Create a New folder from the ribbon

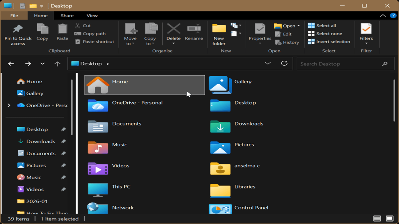click(x=219, y=34)
